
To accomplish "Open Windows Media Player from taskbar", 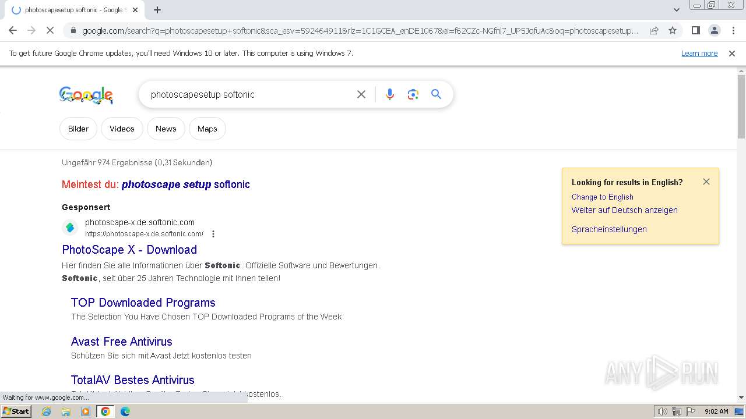I will pyautogui.click(x=86, y=411).
